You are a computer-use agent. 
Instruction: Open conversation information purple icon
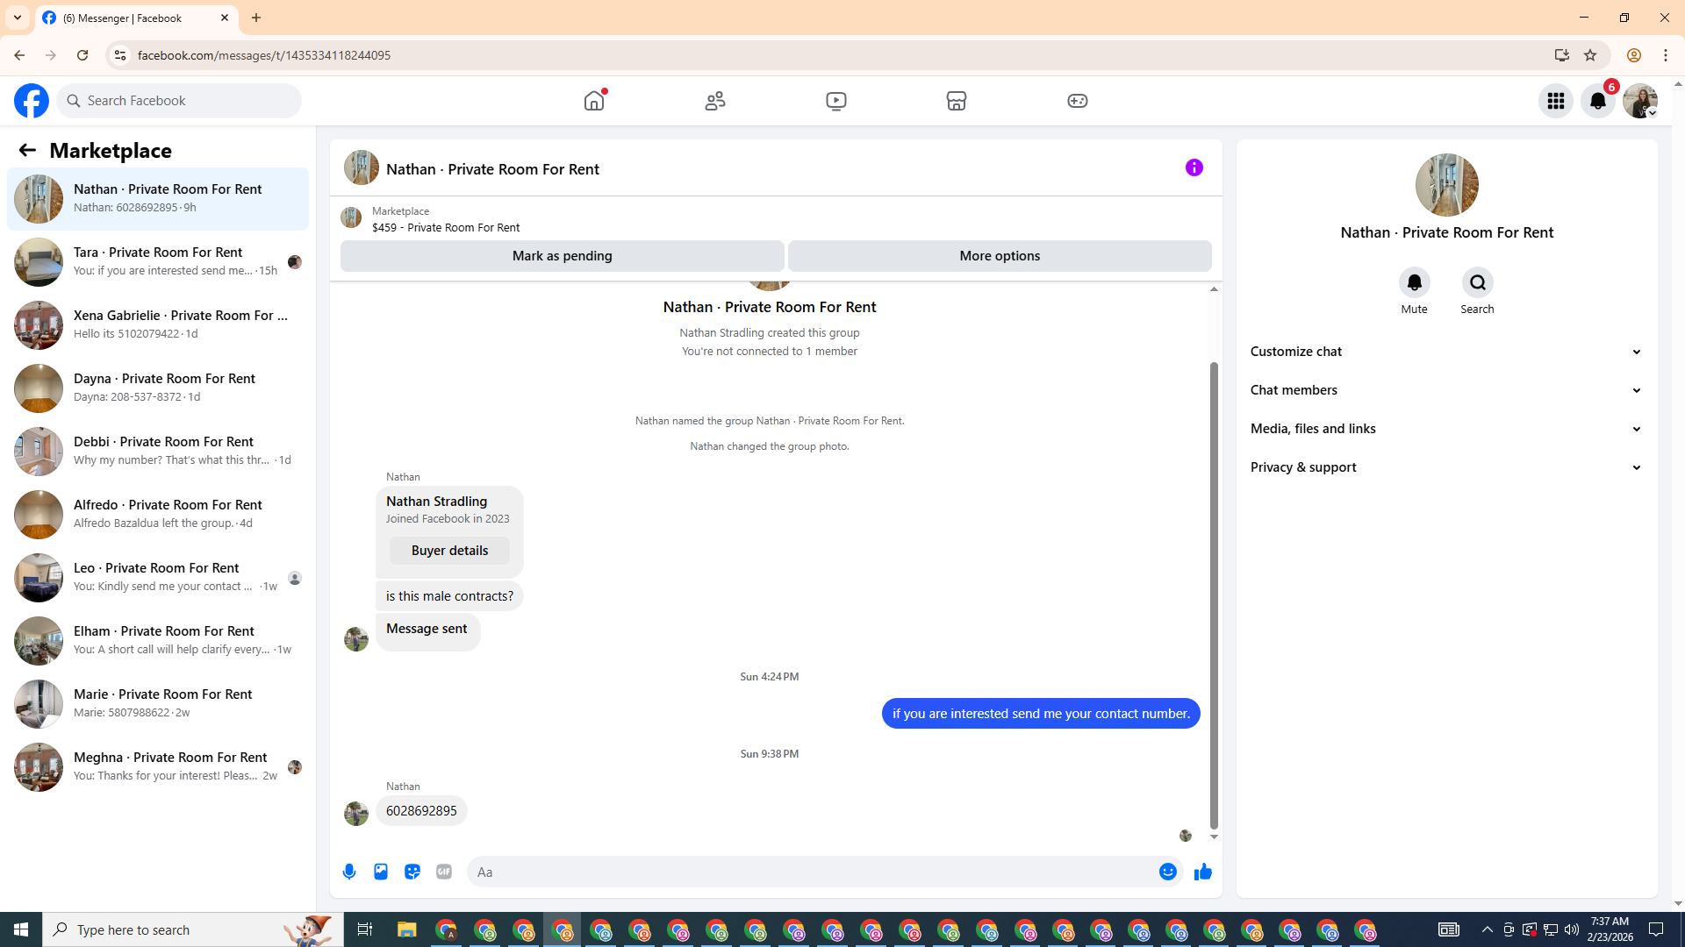pyautogui.click(x=1194, y=167)
